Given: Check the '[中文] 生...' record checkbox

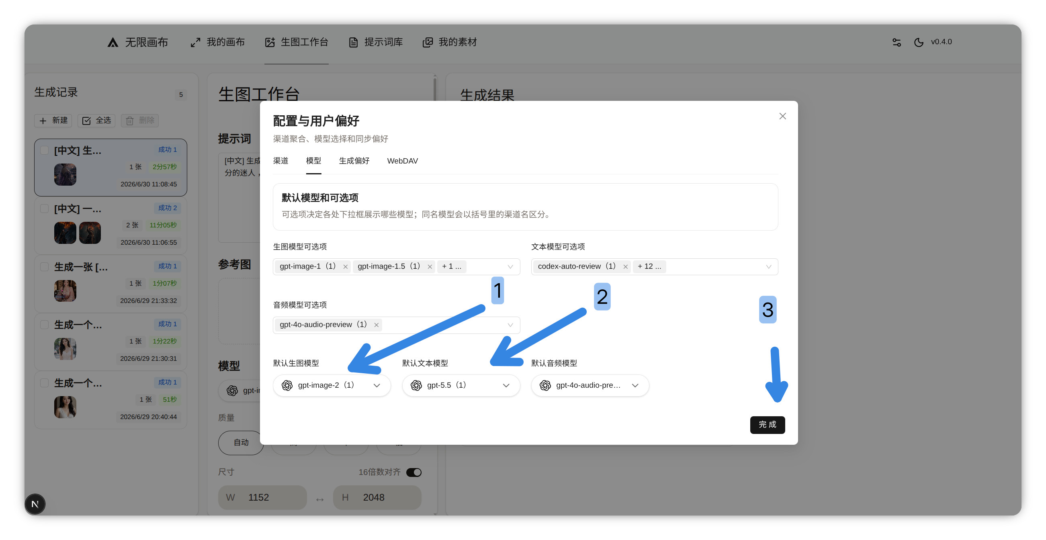Looking at the screenshot, I should (x=45, y=151).
